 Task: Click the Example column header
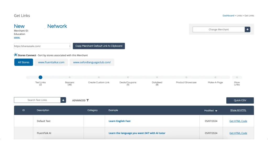tap(113, 110)
